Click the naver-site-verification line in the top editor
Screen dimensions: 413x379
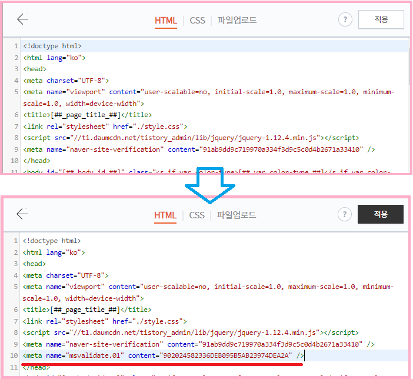(199, 149)
